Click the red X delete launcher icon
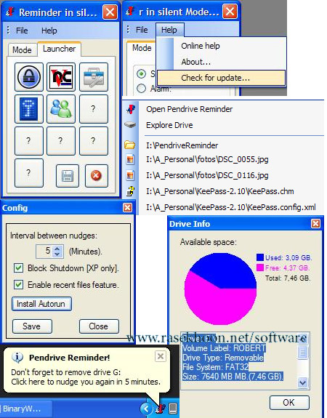This screenshot has height=418, width=327. (97, 176)
